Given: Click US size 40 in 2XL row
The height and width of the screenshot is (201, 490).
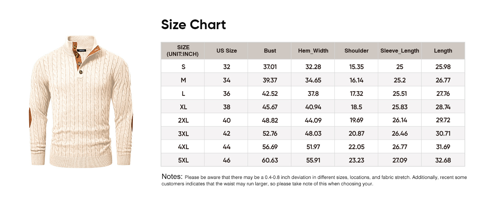Looking at the screenshot, I should 227,120.
